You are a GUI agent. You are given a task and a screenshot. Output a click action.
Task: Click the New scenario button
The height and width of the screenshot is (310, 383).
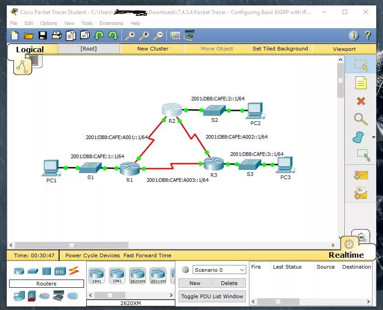click(195, 283)
